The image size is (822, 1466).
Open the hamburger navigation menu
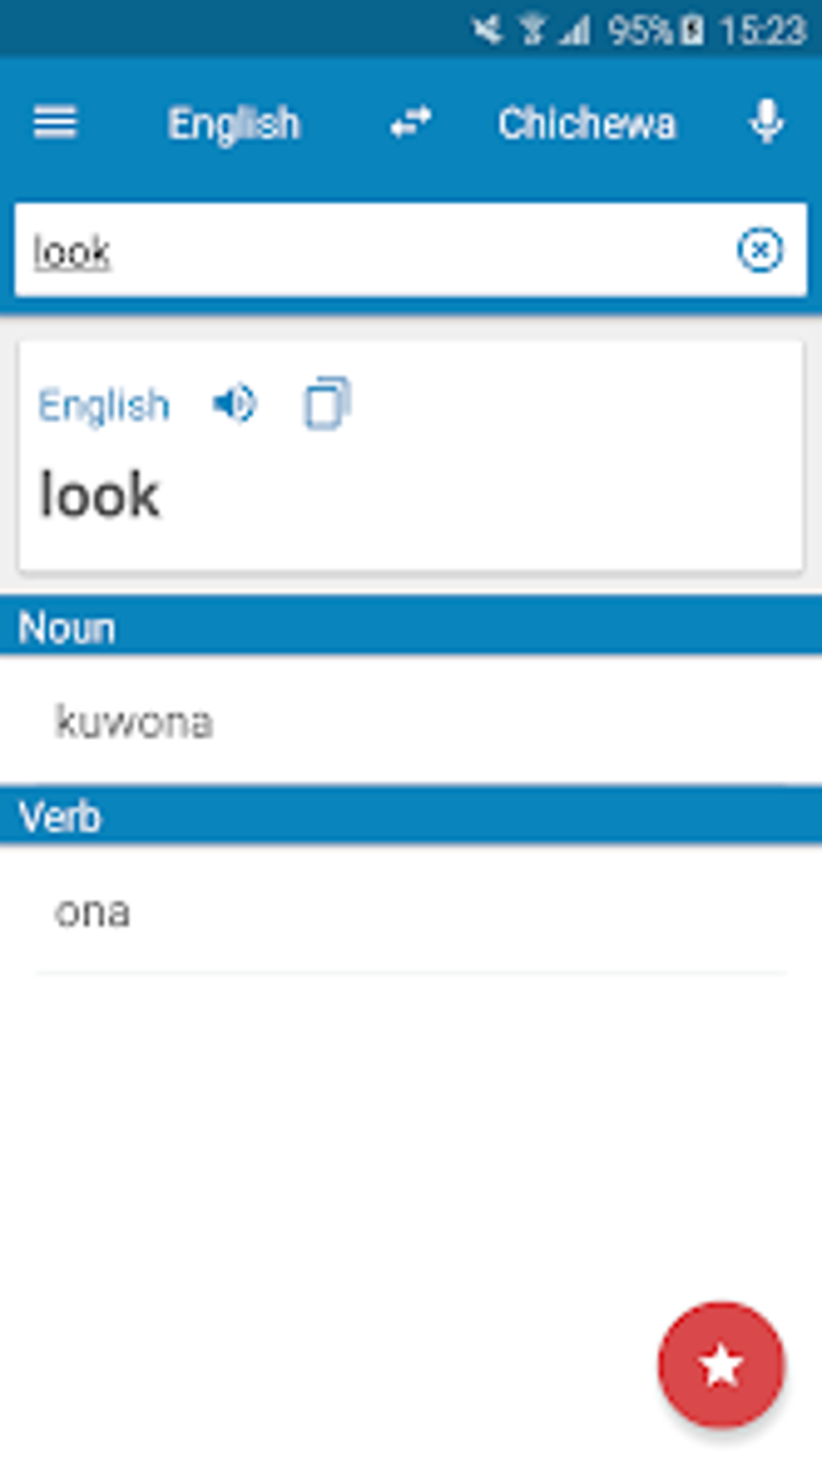tap(55, 123)
